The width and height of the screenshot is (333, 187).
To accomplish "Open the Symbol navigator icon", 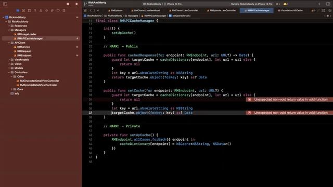I will click(29, 10).
